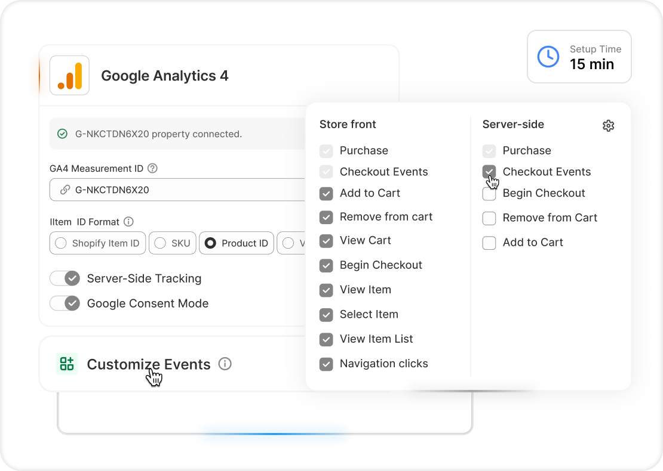Viewport: 663px width, 471px height.
Task: Uncheck Store front Remove from cart
Action: (x=326, y=217)
